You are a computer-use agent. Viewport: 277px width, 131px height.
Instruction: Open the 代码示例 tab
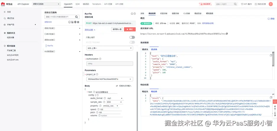coord(164,13)
